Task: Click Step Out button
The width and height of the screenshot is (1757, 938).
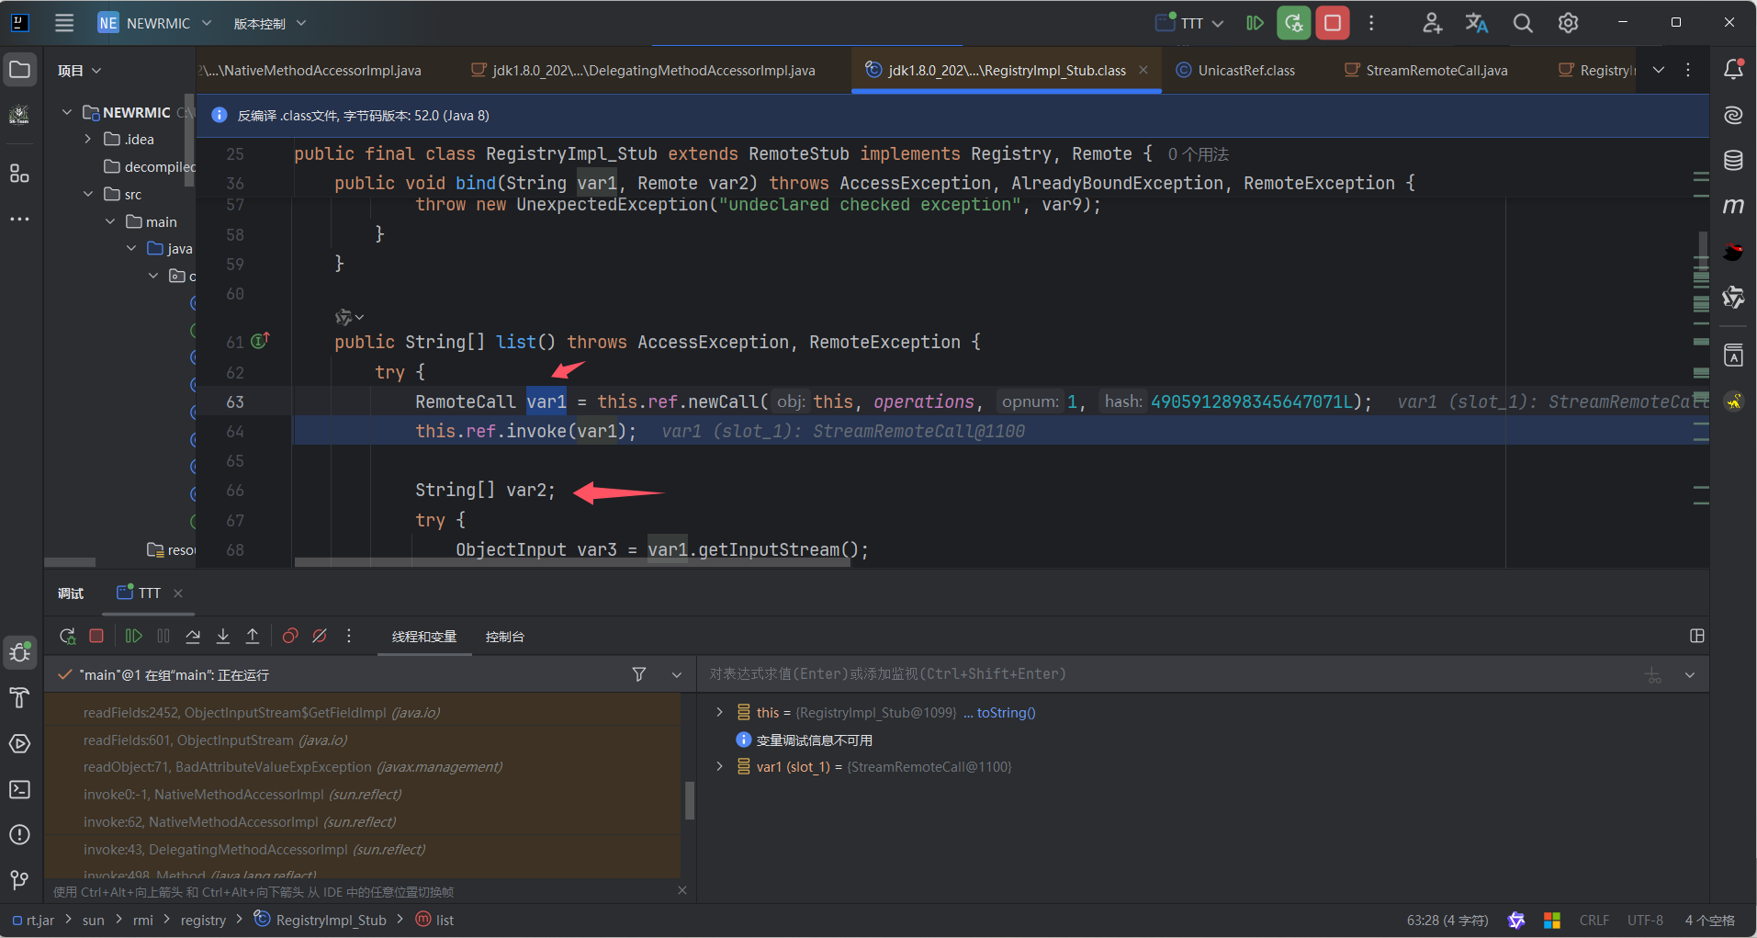Action: click(x=253, y=636)
